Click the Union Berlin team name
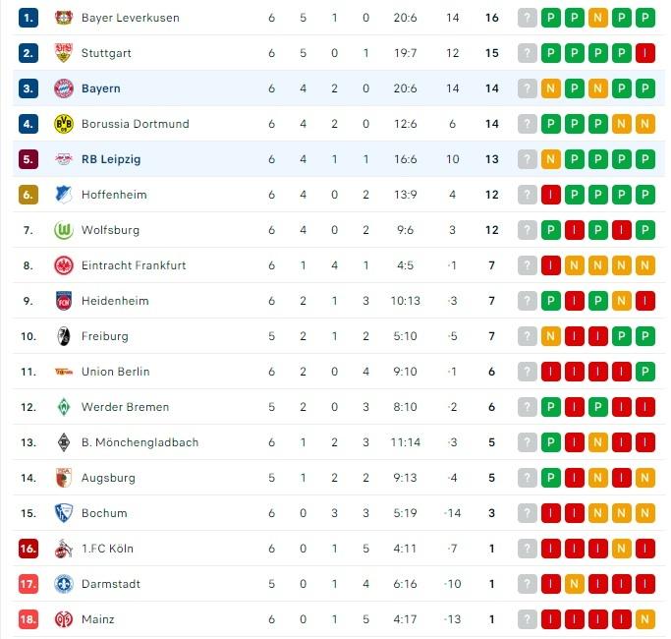Viewport: 671px width, 639px height. (116, 372)
